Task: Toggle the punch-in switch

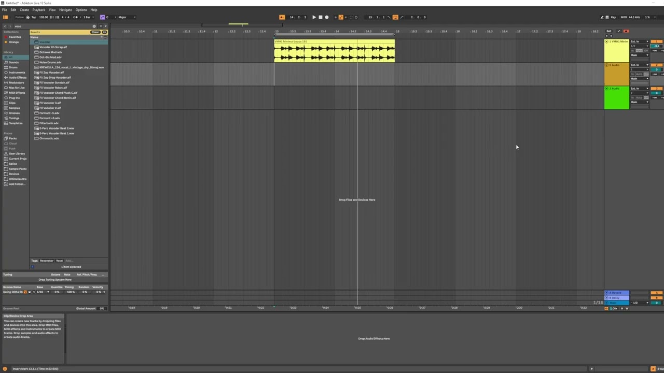Action: [x=389, y=17]
